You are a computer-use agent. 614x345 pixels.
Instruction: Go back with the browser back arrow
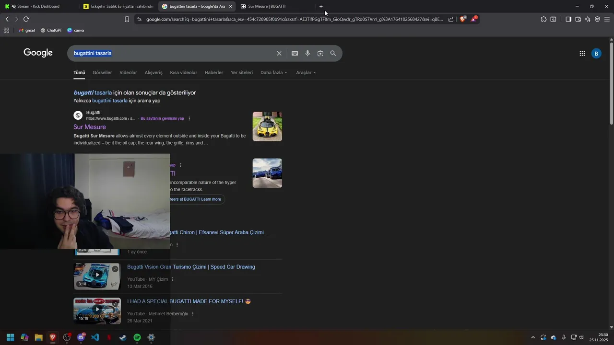coord(7,19)
